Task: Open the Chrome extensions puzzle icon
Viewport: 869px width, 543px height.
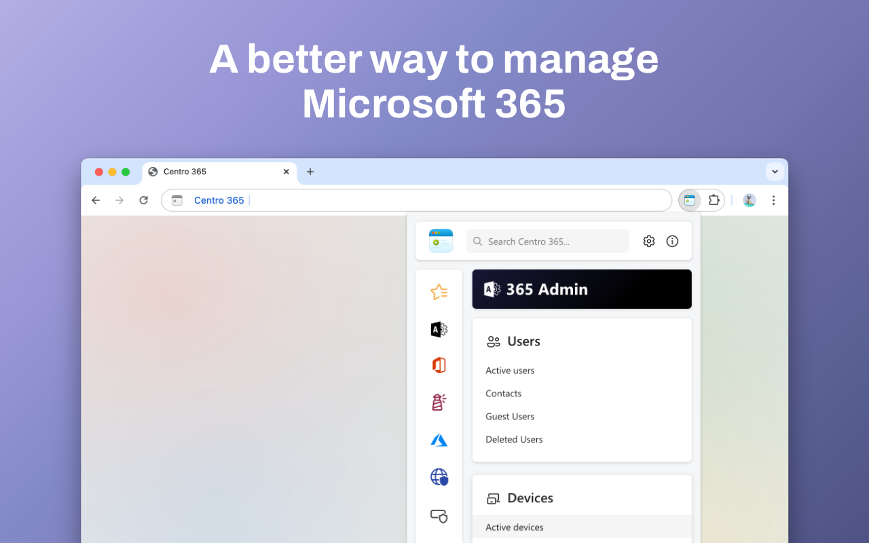Action: click(714, 200)
